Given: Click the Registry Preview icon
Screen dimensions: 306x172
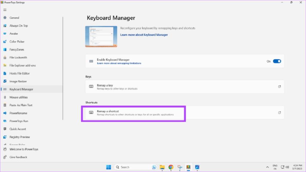Looking at the screenshot, I should pos(5,137).
